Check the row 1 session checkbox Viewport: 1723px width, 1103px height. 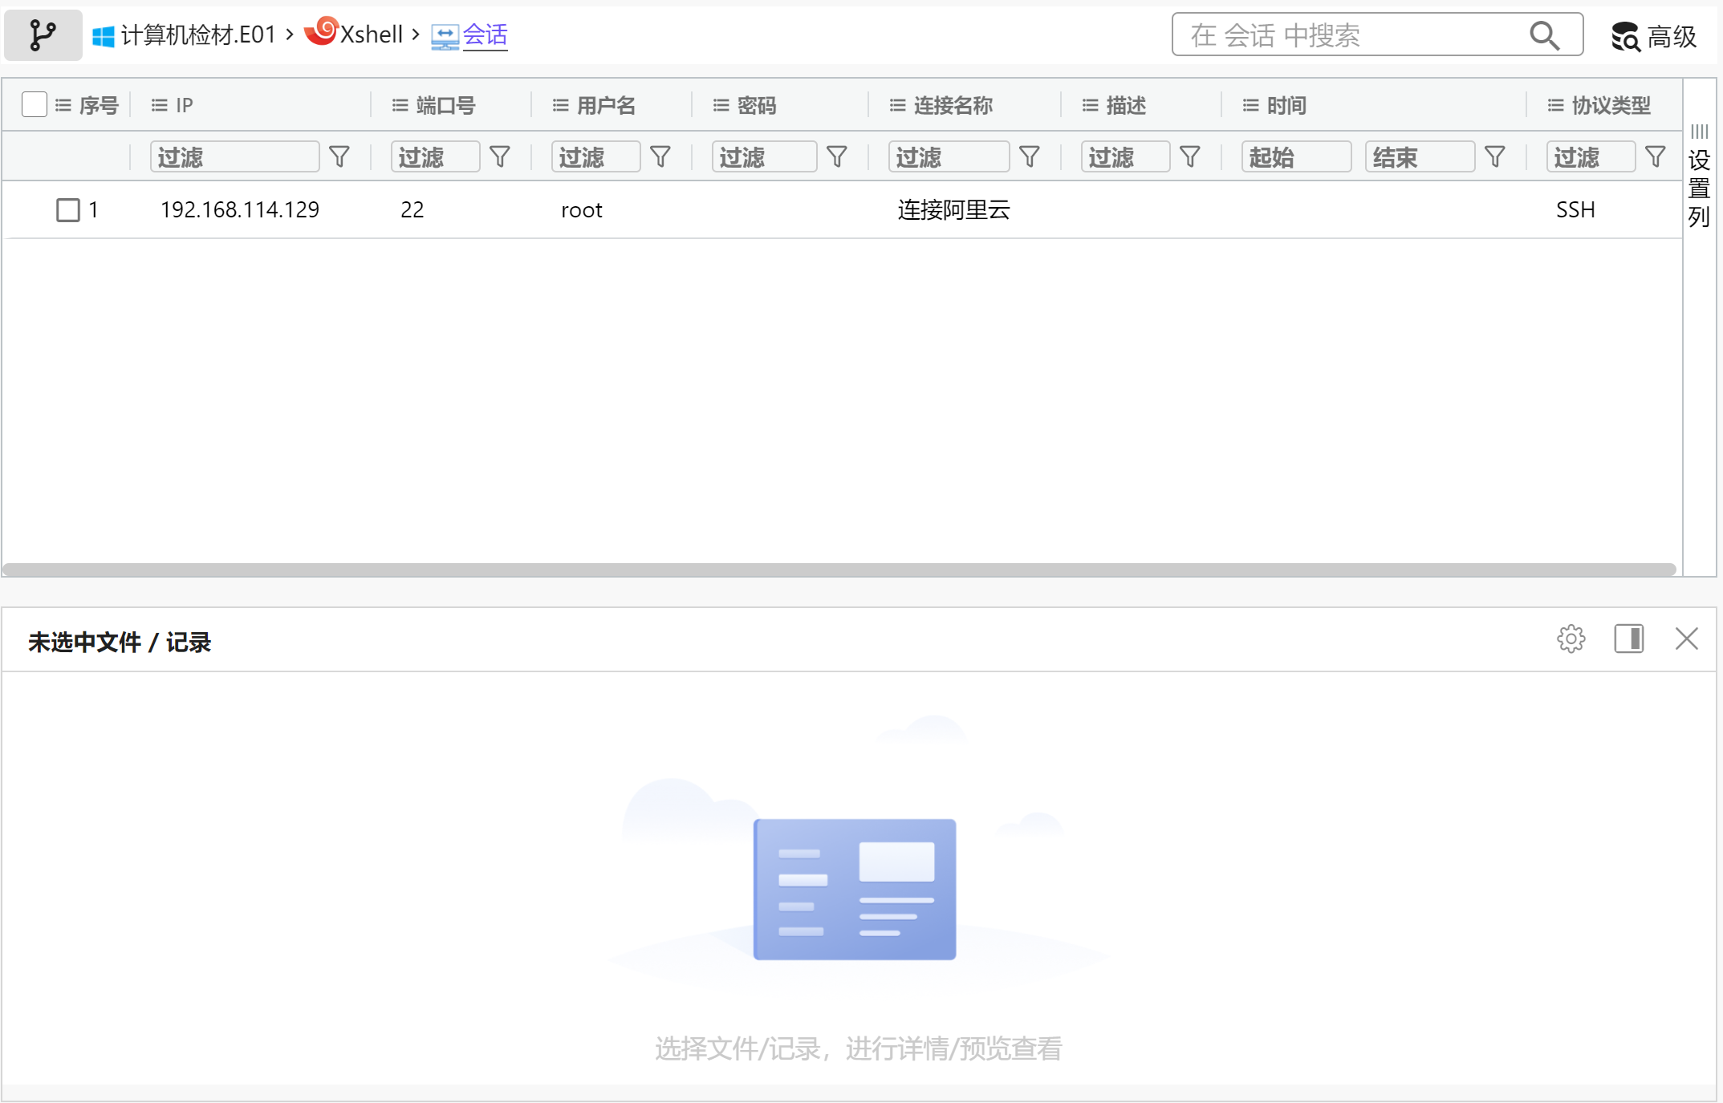click(x=68, y=210)
